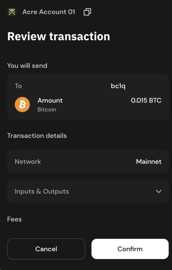Click the 'You will send' heading

[27, 66]
